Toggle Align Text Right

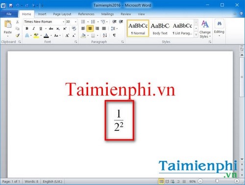97,28
